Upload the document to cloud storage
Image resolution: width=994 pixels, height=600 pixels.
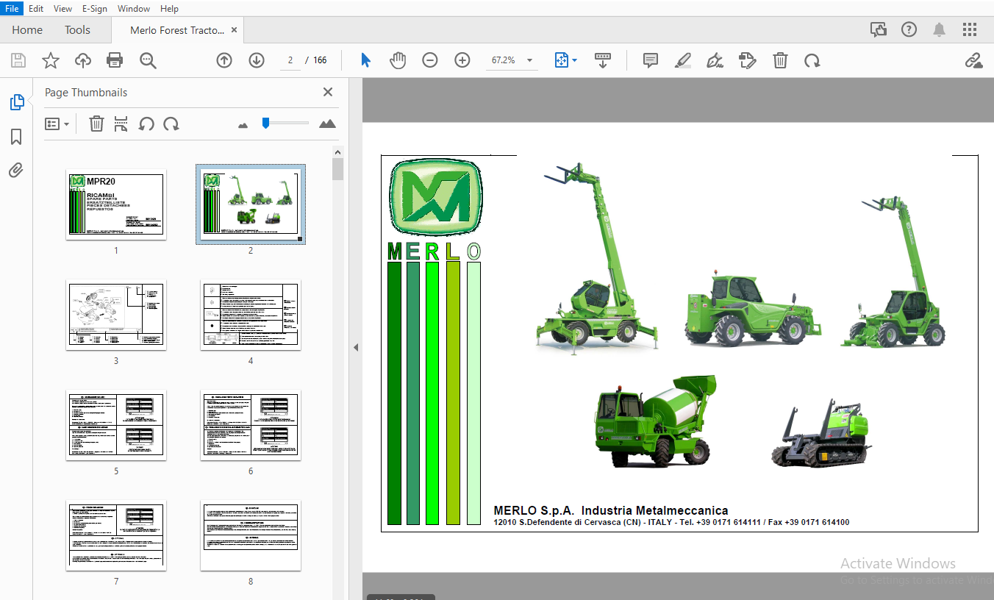pyautogui.click(x=83, y=60)
